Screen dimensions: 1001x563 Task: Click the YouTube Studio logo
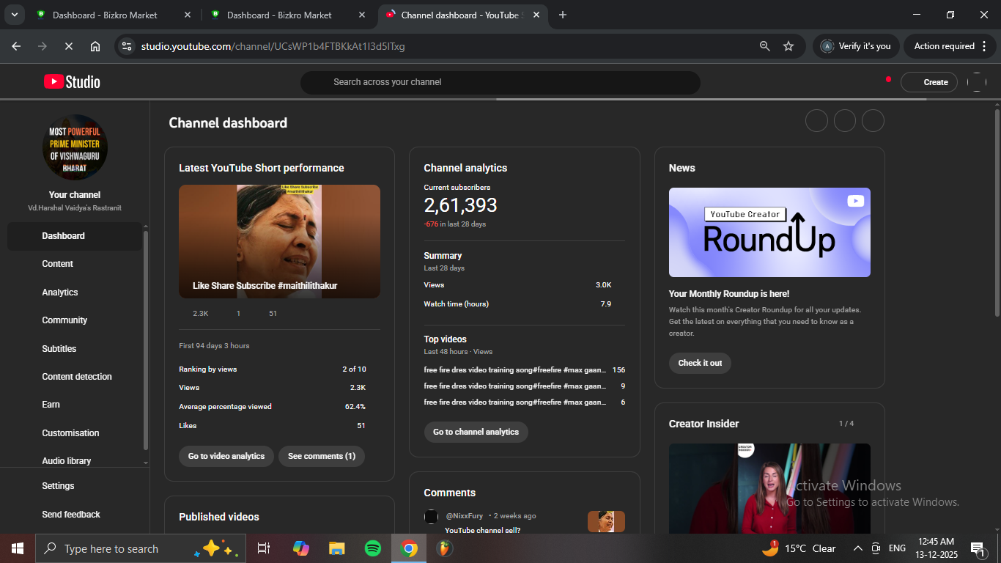72,82
